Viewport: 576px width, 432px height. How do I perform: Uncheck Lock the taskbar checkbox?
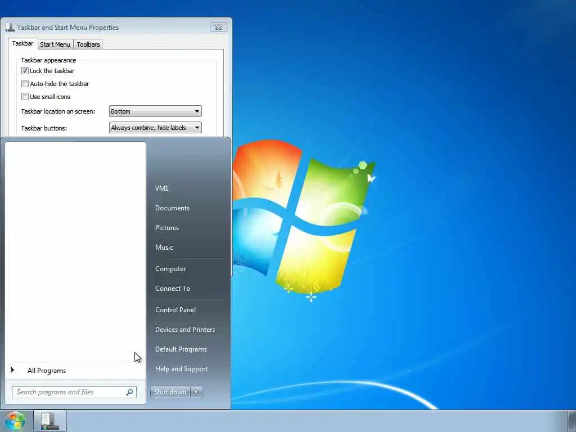tap(25, 70)
